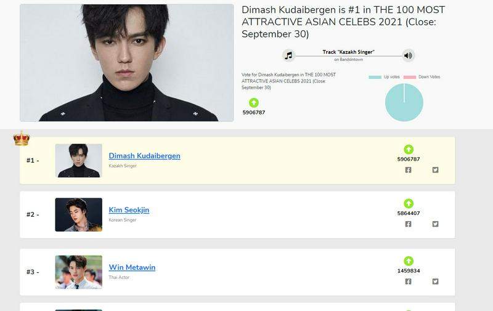Upvote Kim Seokjin with green arrow

(409, 204)
